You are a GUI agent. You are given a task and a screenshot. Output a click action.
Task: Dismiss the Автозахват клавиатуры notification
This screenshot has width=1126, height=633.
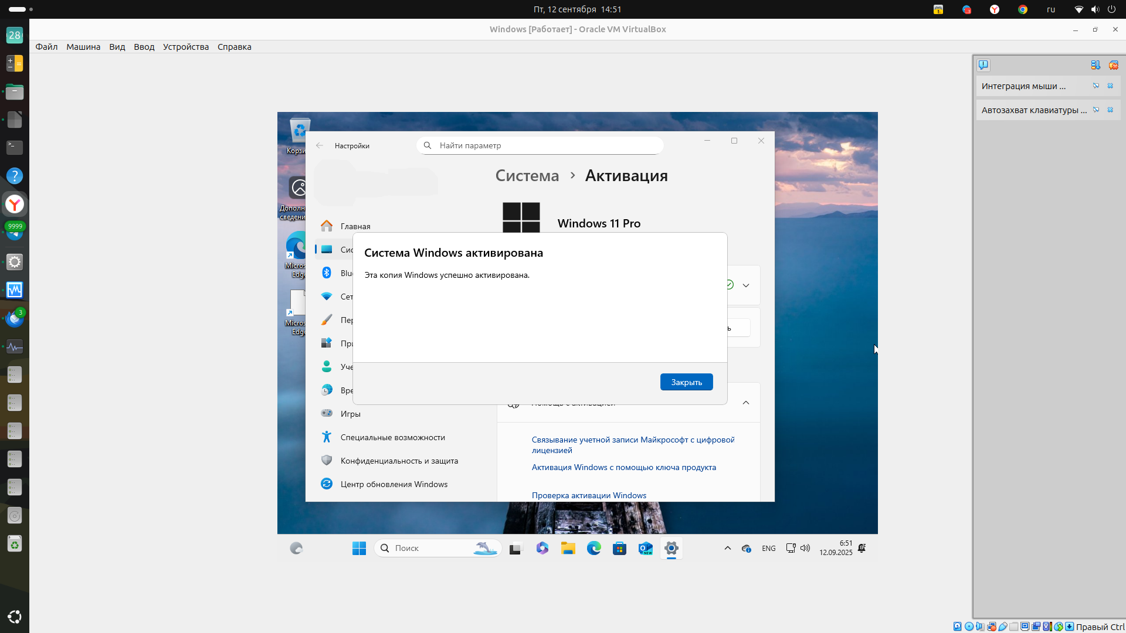click(1110, 110)
